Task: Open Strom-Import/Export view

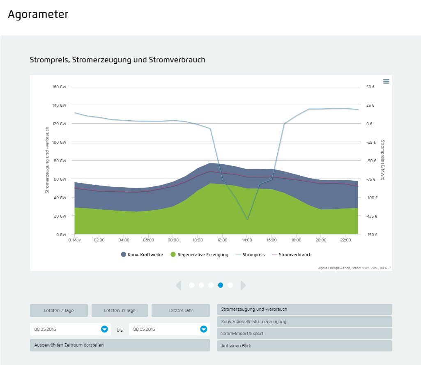Action: (x=304, y=334)
